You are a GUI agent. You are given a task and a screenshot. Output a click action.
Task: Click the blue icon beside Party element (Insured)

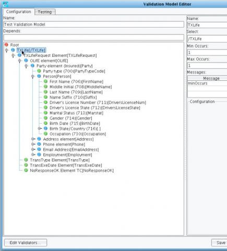click(x=32, y=66)
